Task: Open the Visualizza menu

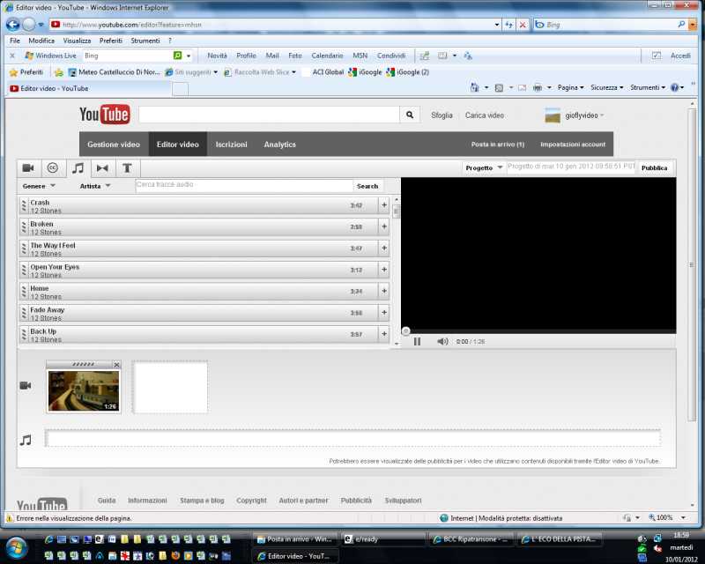Action: (77, 41)
